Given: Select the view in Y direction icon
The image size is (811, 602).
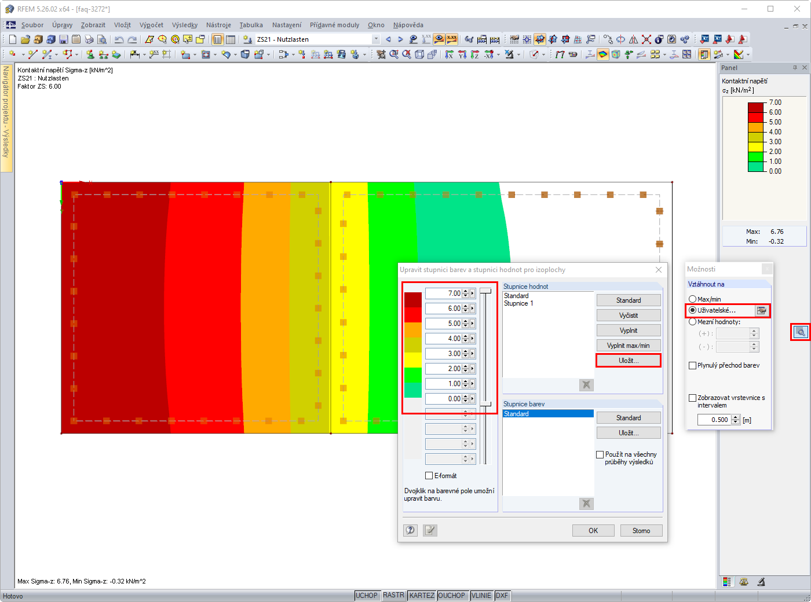Looking at the screenshot, I should click(x=462, y=54).
